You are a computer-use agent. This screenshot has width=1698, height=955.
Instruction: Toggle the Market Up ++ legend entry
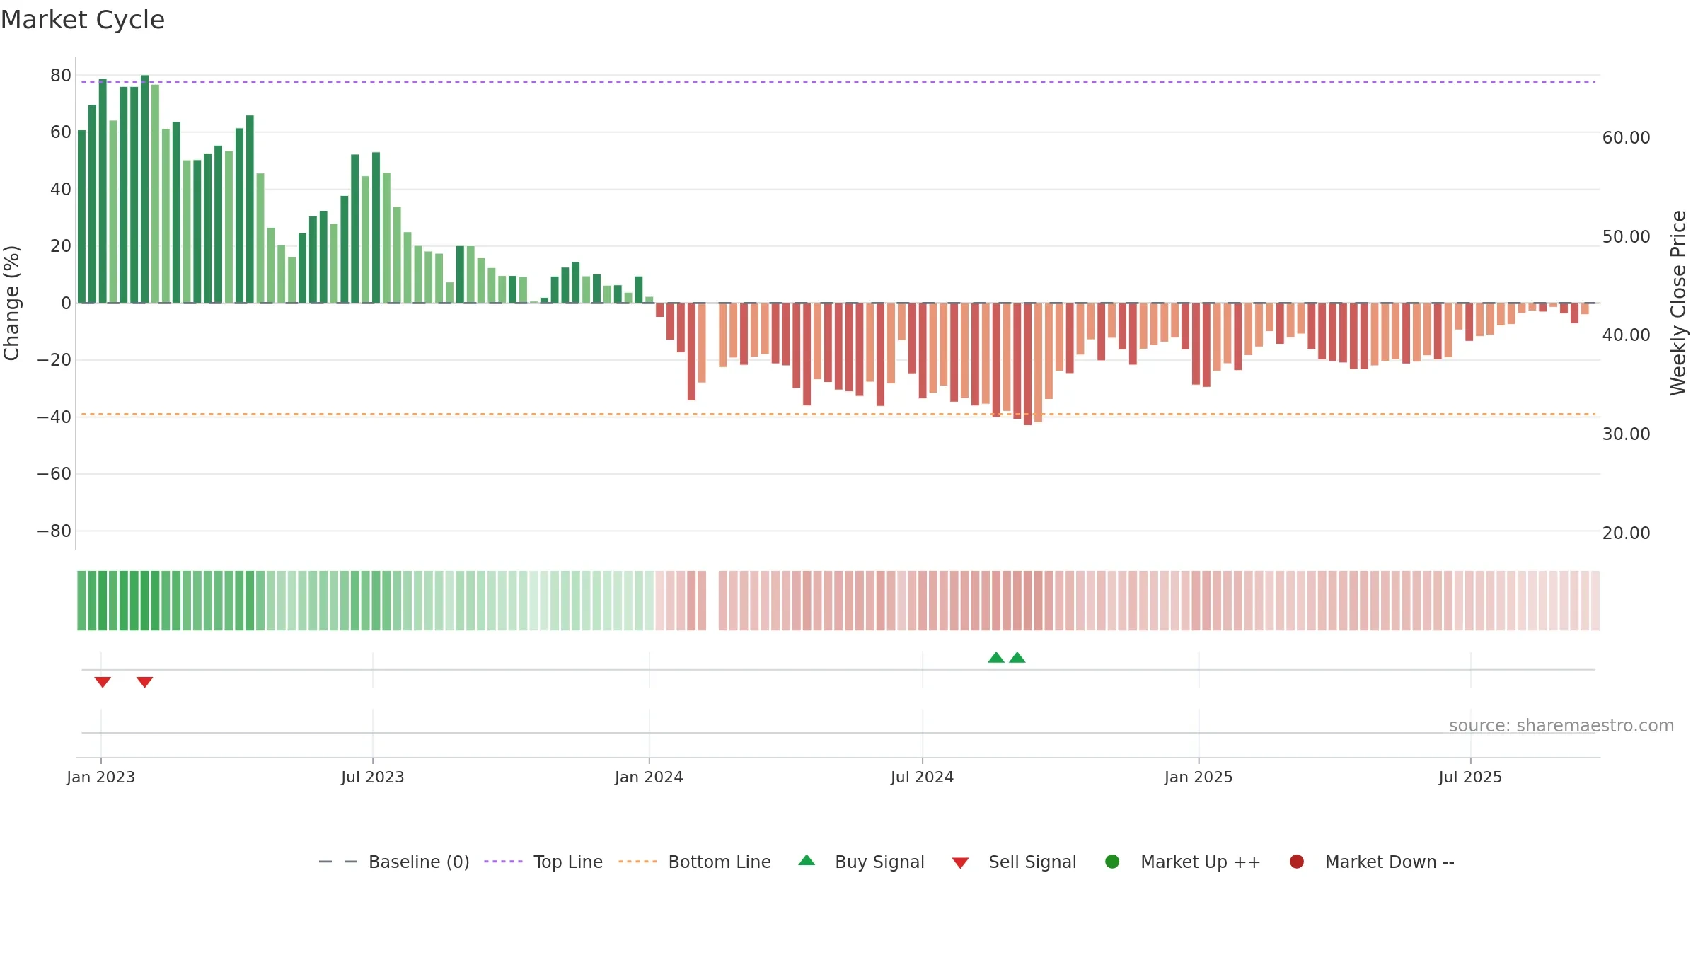point(1182,862)
